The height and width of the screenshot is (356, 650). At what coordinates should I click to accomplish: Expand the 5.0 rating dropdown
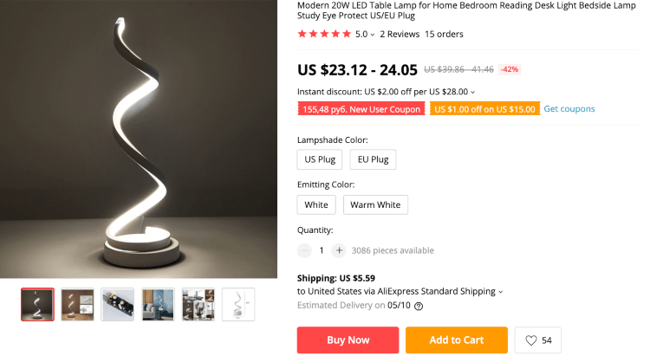(x=373, y=35)
